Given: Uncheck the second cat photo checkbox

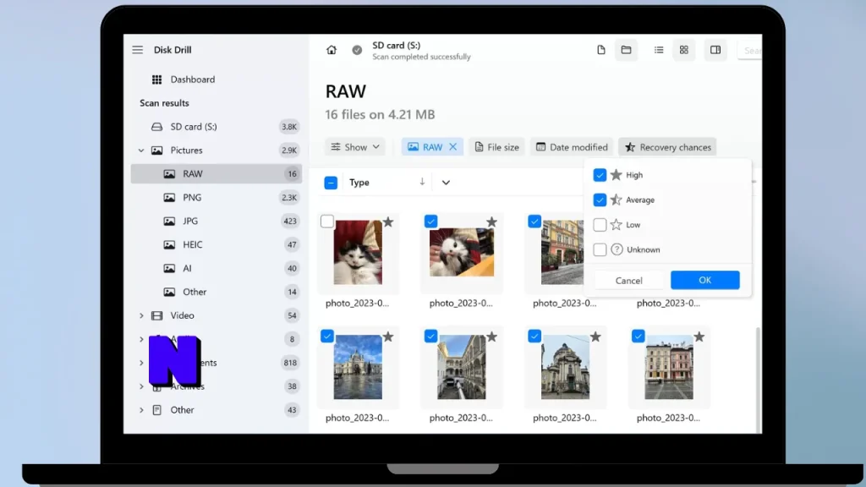Looking at the screenshot, I should pyautogui.click(x=430, y=222).
